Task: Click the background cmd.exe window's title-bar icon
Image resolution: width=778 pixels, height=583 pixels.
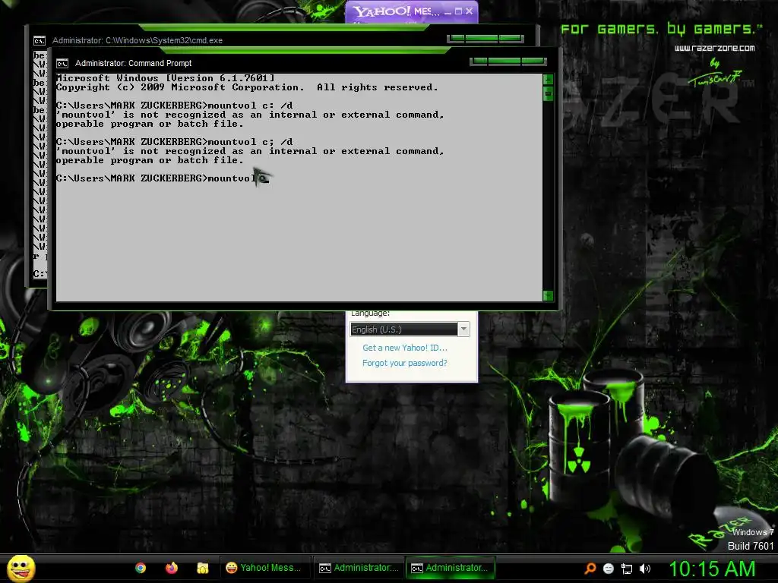Action: coord(40,41)
